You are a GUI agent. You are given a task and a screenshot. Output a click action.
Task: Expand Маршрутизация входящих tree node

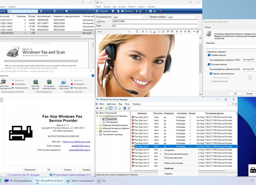pos(97,125)
